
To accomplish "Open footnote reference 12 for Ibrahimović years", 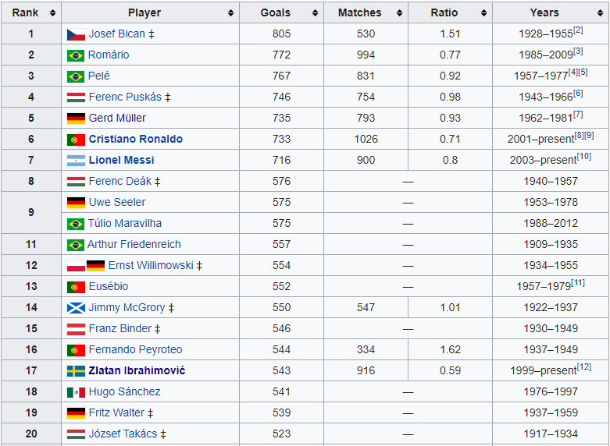I will coord(584,367).
